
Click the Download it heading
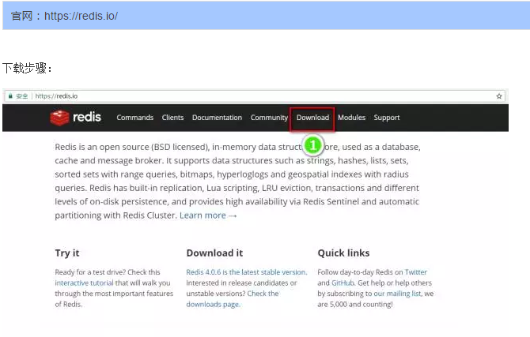coord(214,253)
